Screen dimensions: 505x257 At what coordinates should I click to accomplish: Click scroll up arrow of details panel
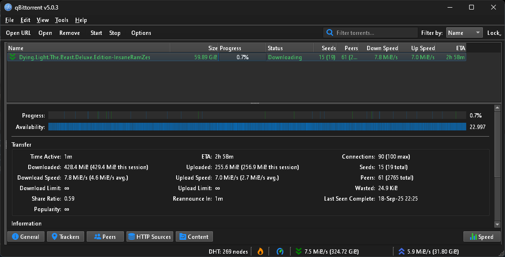497,108
